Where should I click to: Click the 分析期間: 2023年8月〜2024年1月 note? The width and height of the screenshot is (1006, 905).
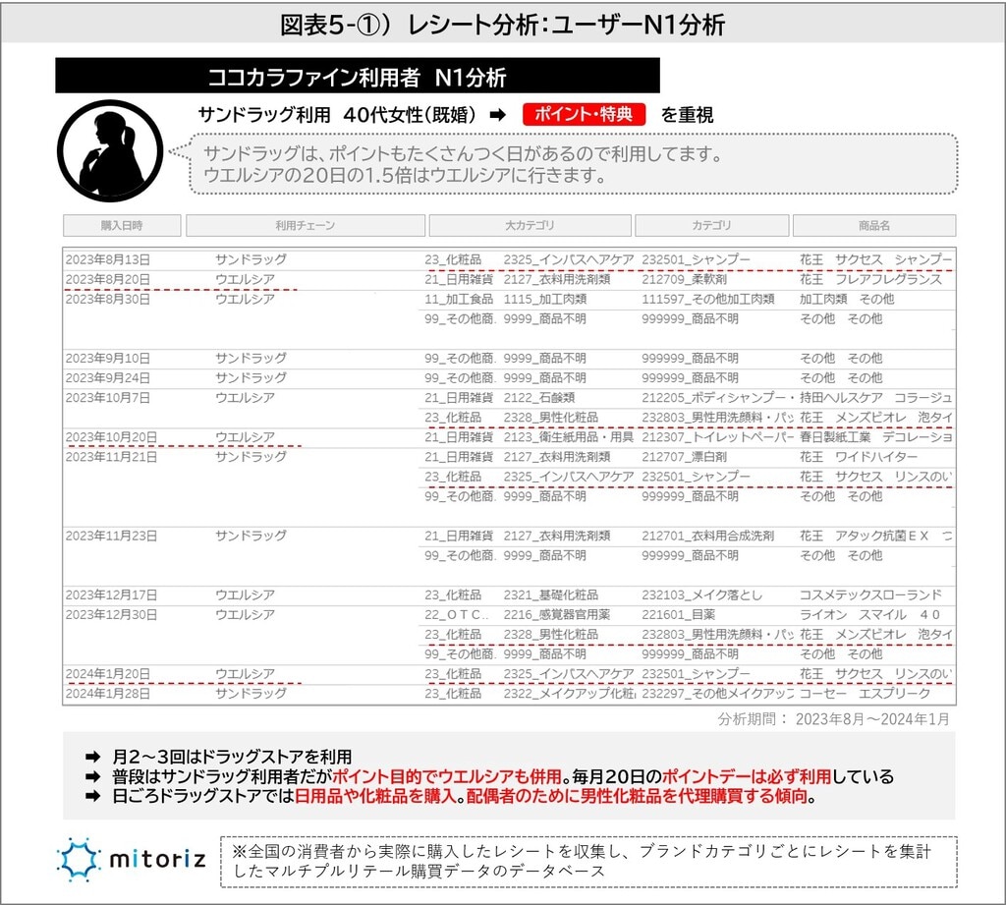[x=833, y=719]
